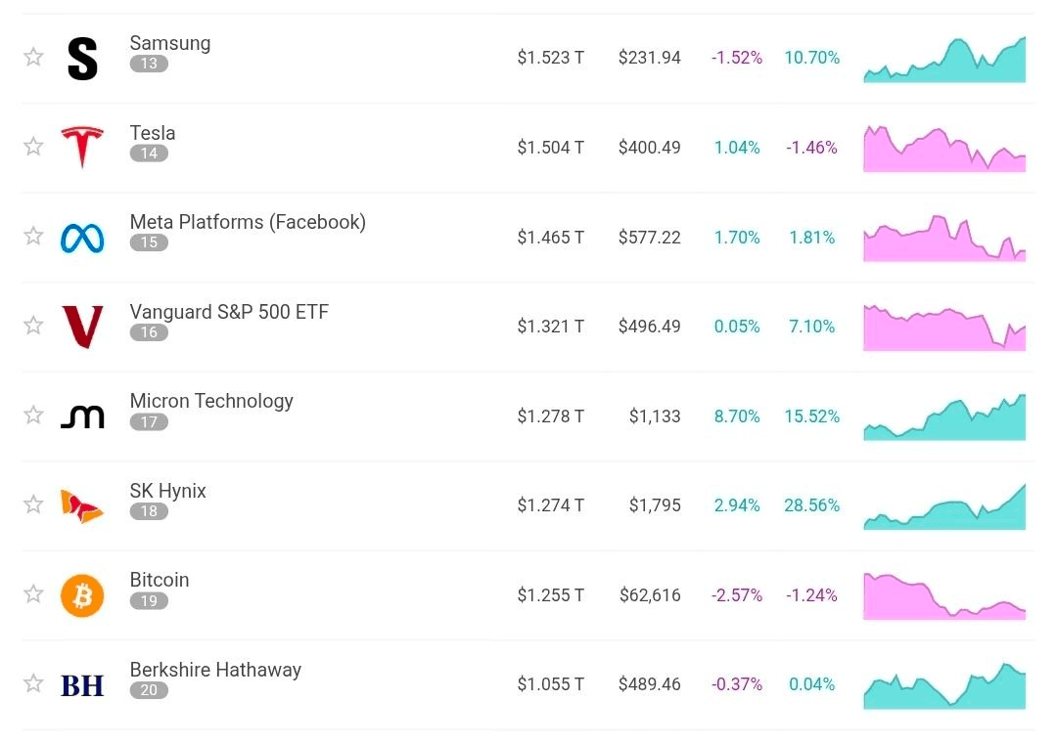Toggle favorite star for Samsung
Viewport: 1056px width, 744px height.
coord(33,57)
